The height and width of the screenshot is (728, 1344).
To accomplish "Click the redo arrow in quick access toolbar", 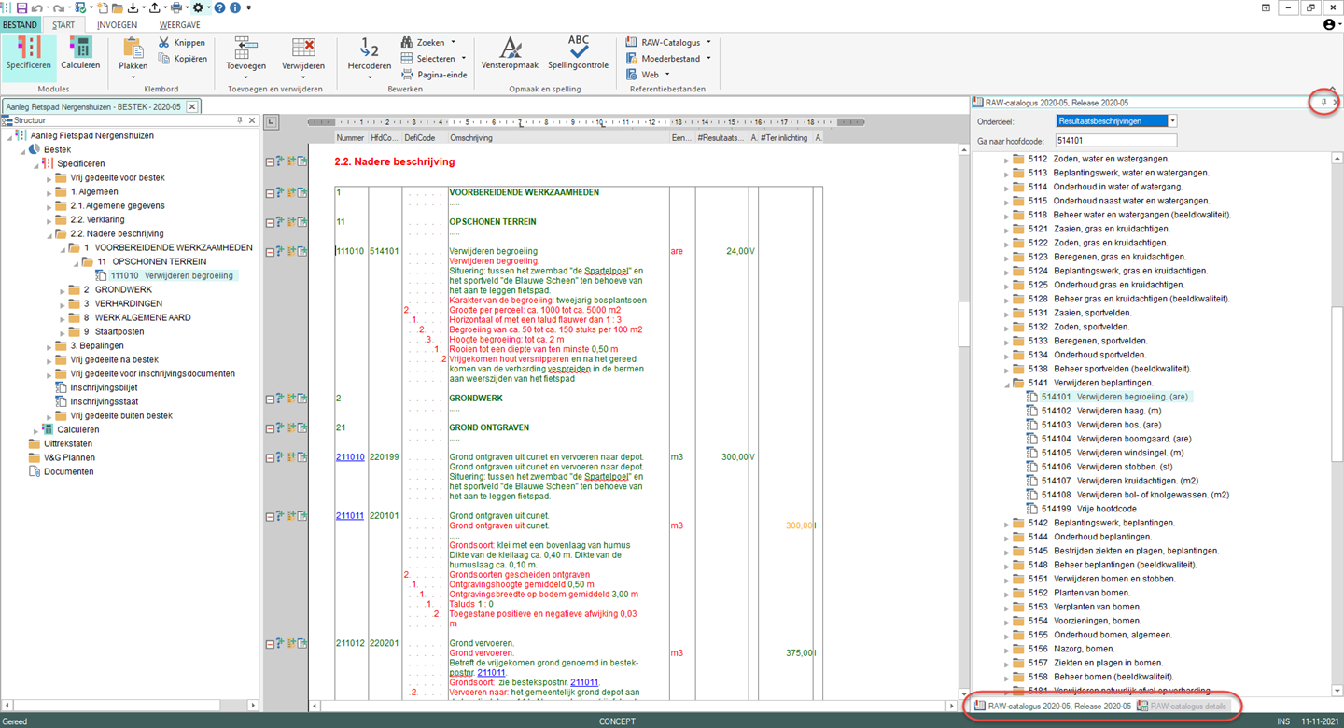I will click(x=58, y=7).
